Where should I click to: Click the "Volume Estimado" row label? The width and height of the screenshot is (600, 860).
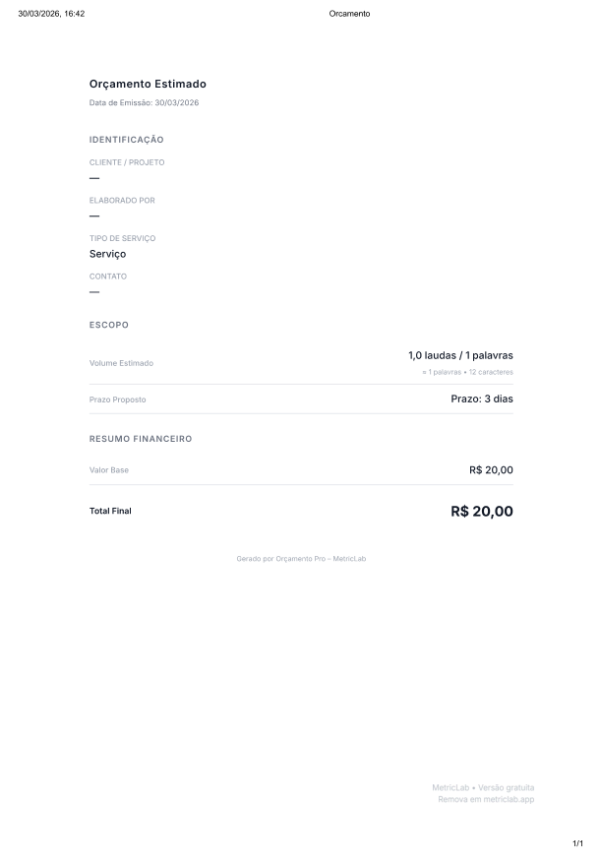(x=121, y=363)
